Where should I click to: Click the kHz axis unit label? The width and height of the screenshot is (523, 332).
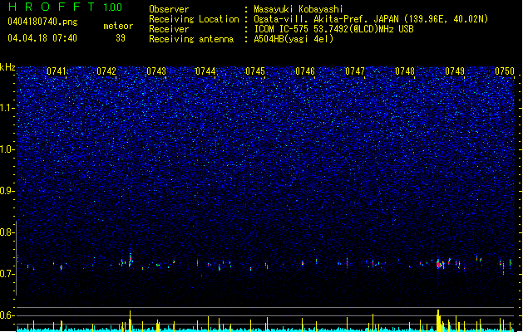(7, 67)
